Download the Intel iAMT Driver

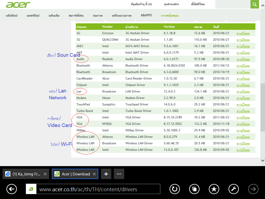(x=243, y=53)
